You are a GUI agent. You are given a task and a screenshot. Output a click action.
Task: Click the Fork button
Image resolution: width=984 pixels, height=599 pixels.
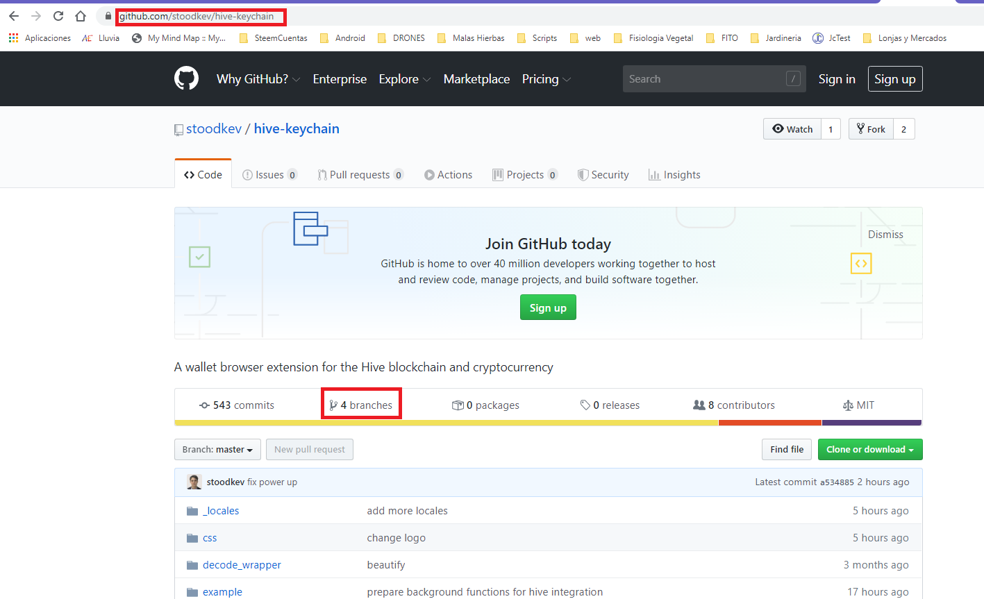tap(871, 129)
